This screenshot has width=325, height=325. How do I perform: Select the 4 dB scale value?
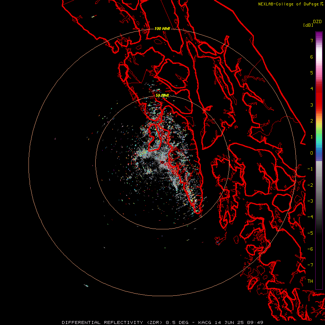pos(312,89)
